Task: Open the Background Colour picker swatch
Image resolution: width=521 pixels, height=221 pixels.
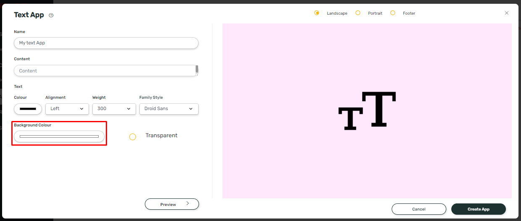Action: [59, 136]
